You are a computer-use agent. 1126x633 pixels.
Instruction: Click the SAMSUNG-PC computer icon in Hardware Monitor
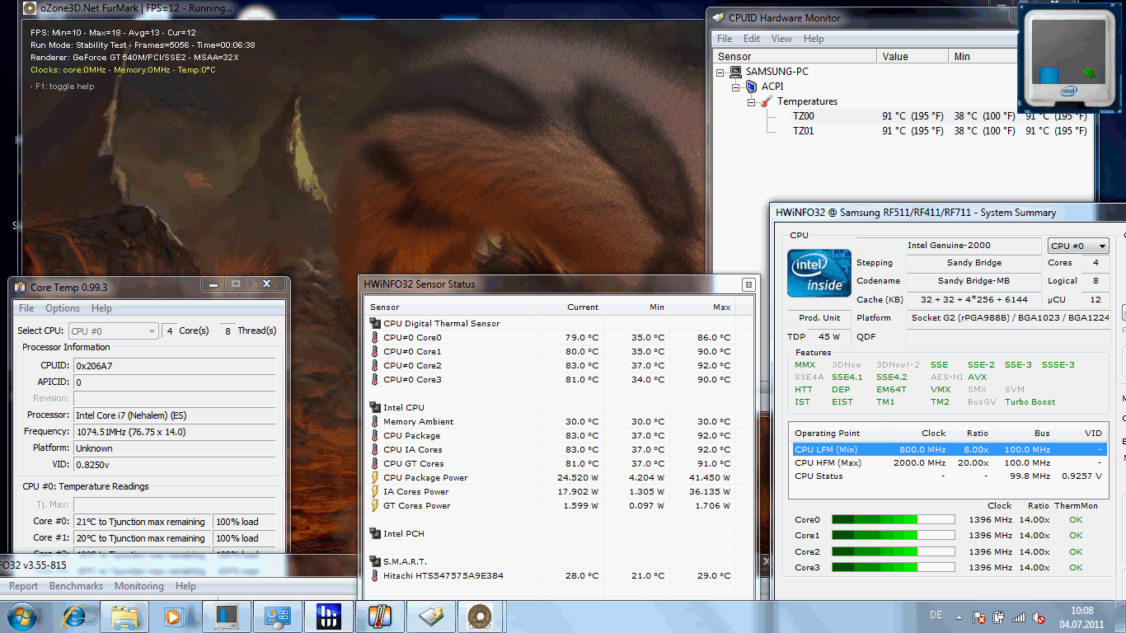click(x=736, y=72)
